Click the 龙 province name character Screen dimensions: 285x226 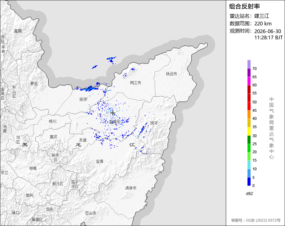pyautogui.click(x=78, y=145)
